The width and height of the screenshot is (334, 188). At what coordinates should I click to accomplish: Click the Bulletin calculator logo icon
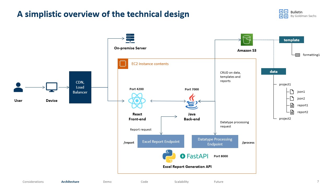tap(284, 14)
